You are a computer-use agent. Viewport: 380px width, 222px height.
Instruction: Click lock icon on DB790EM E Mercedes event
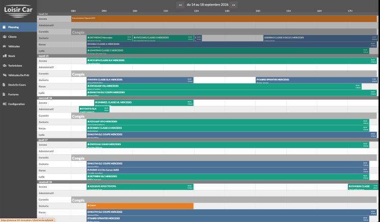89,38
